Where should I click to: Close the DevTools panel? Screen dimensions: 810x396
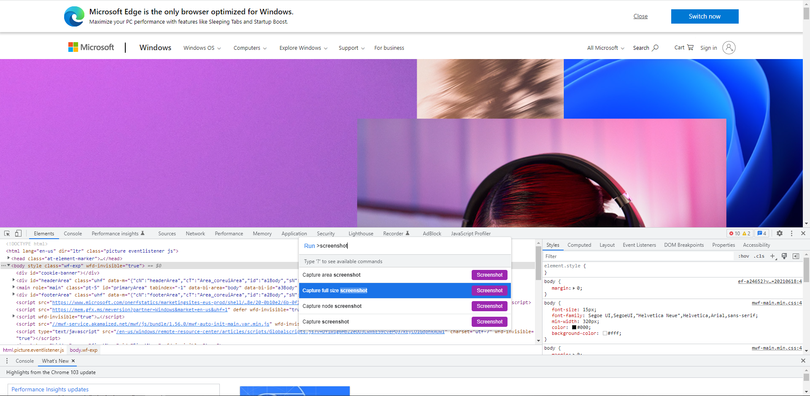pyautogui.click(x=803, y=233)
